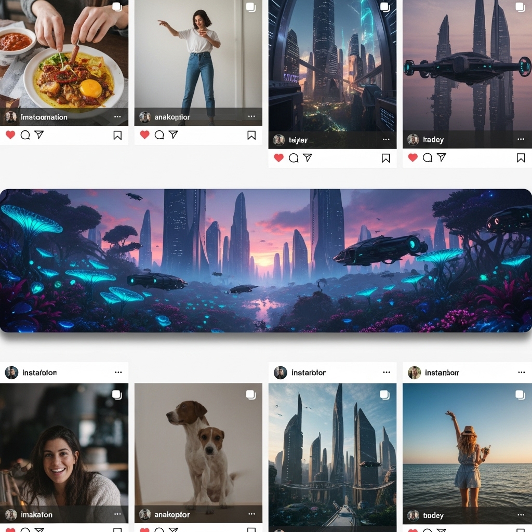Click the instanbom profile avatar

click(x=414, y=373)
